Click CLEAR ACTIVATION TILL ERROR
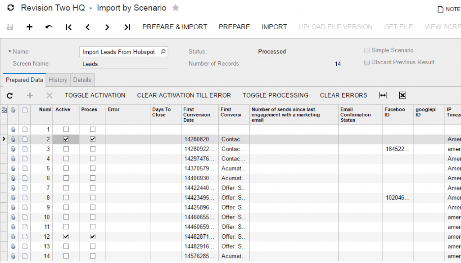 click(x=184, y=95)
